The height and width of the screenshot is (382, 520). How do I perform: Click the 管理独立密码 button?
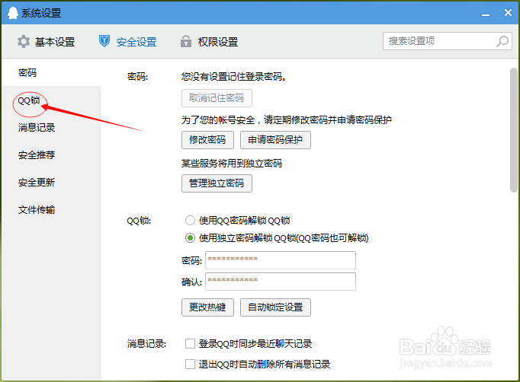coord(217,183)
